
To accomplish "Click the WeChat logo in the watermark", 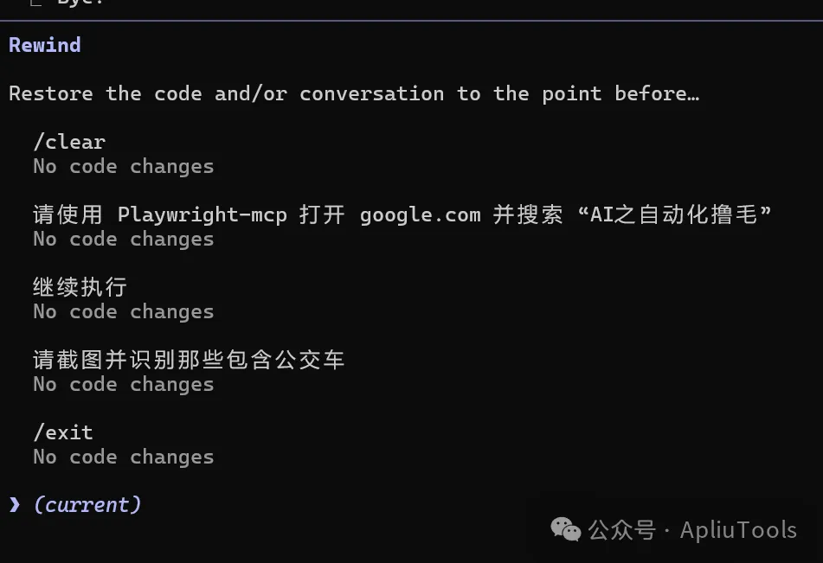I will [x=566, y=529].
